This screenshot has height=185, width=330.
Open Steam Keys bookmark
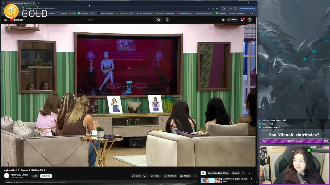tap(86, 13)
